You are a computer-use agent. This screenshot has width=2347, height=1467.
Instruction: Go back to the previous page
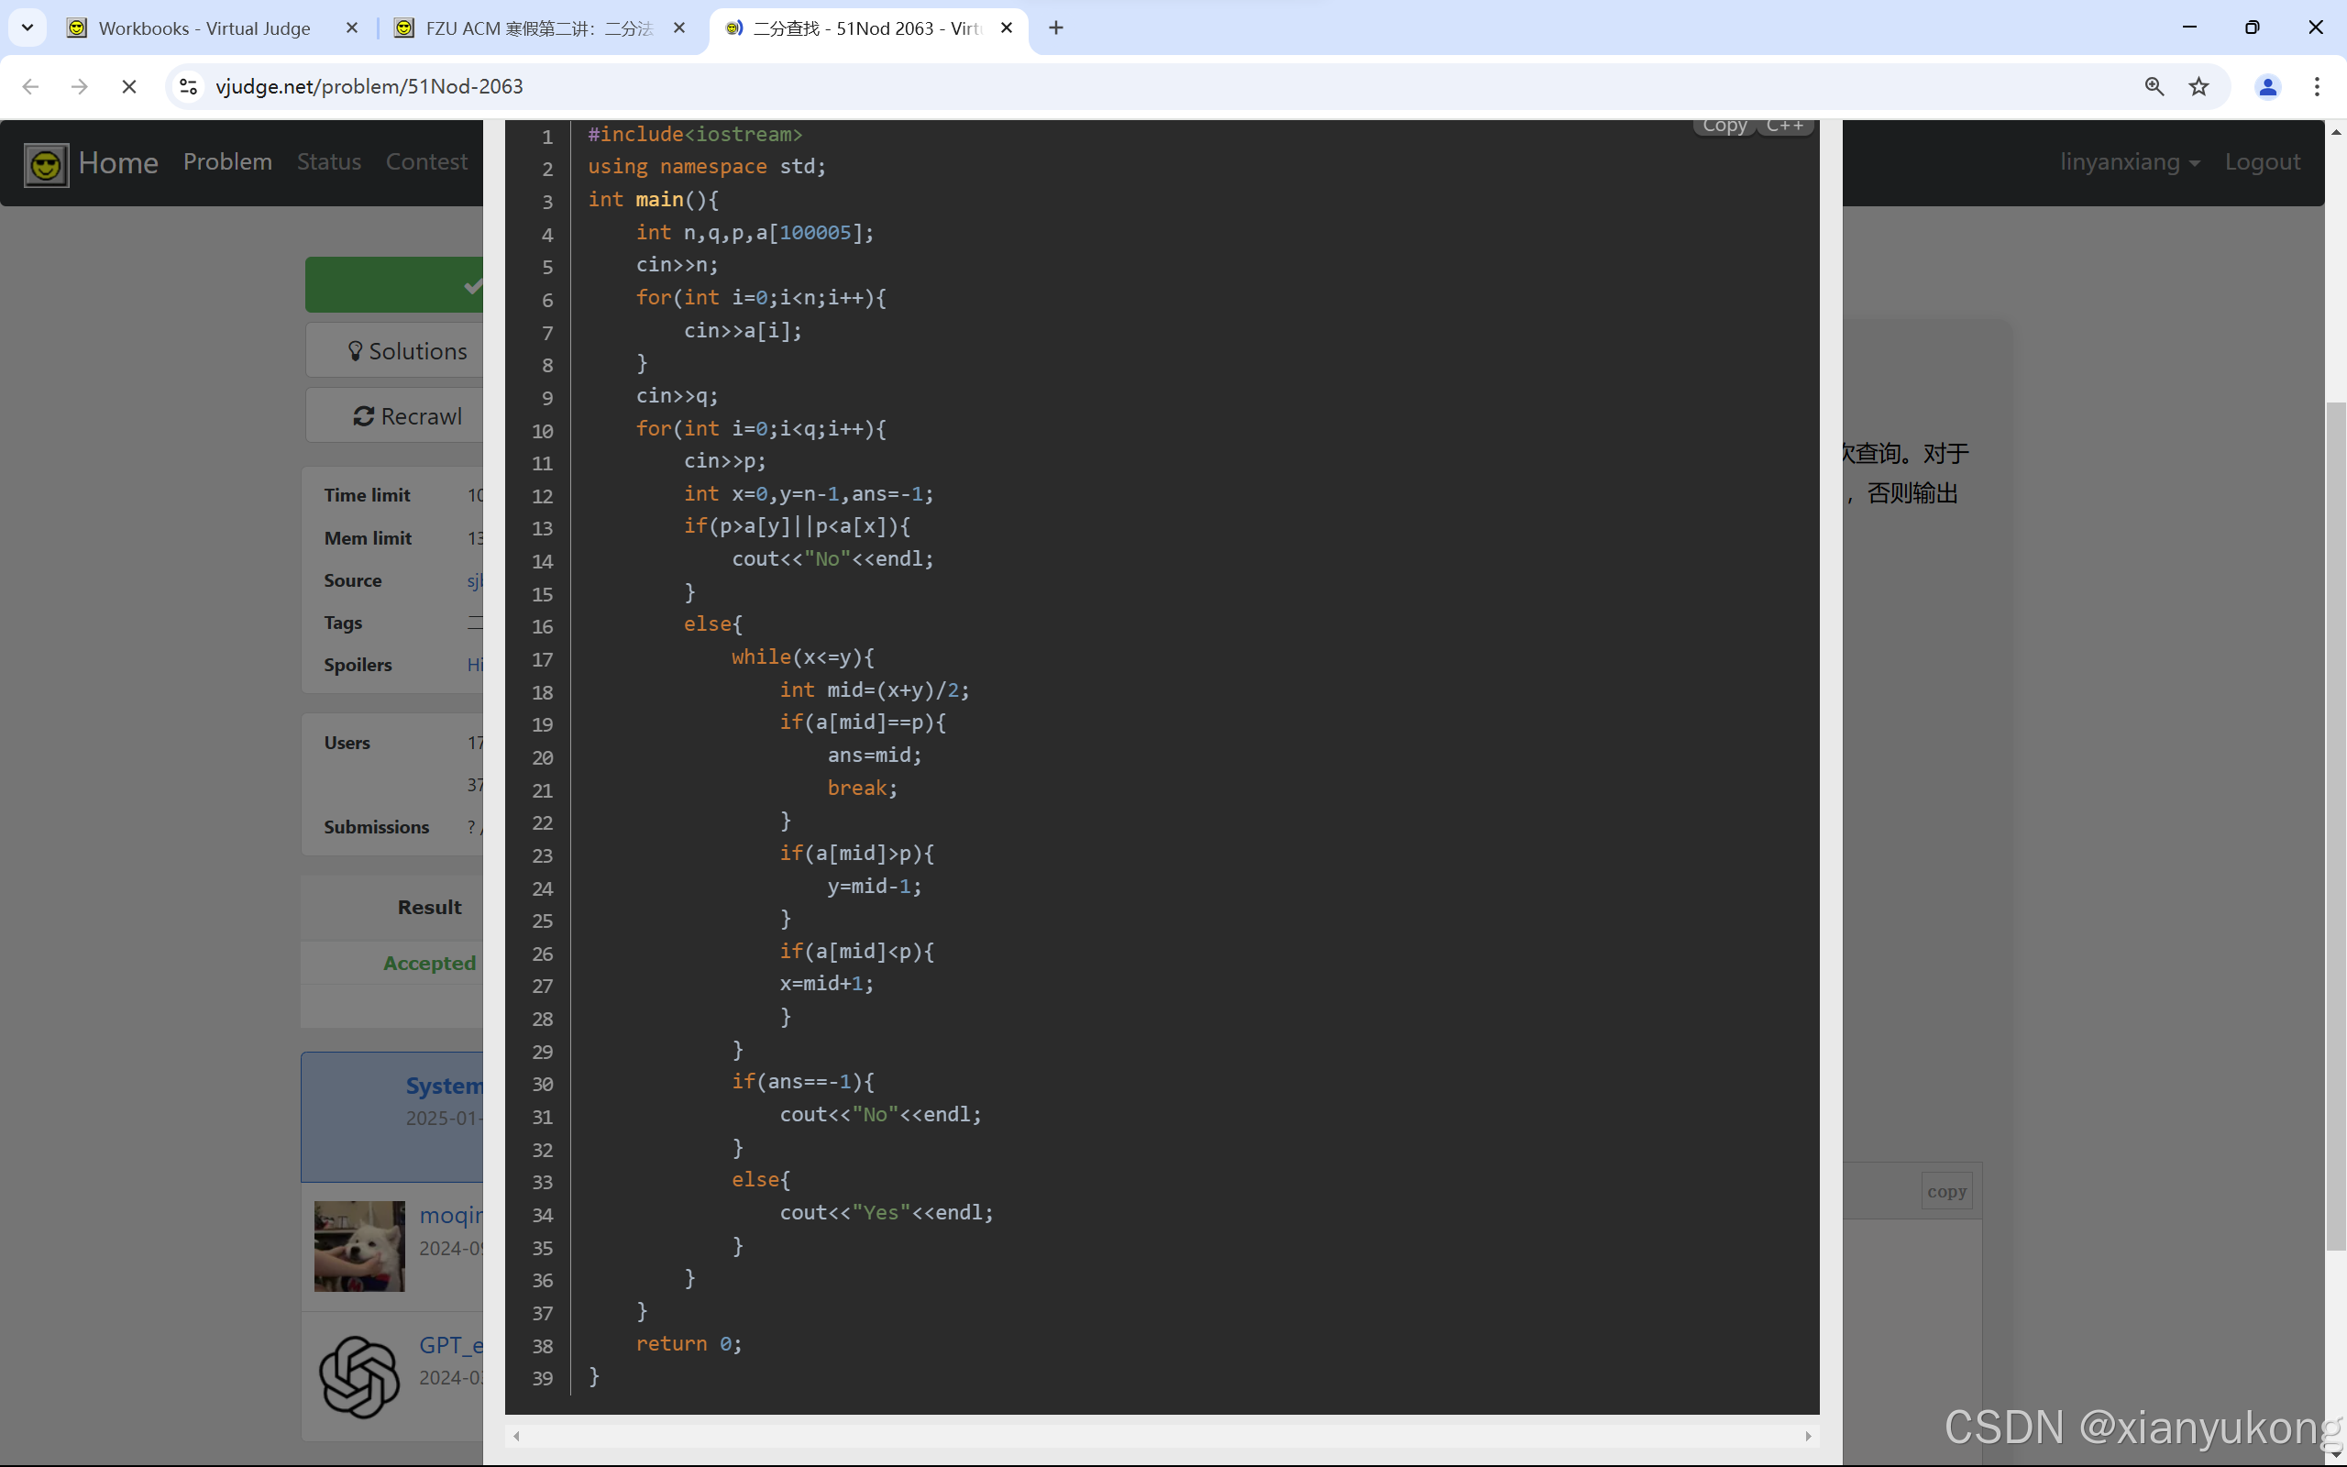tap(30, 86)
